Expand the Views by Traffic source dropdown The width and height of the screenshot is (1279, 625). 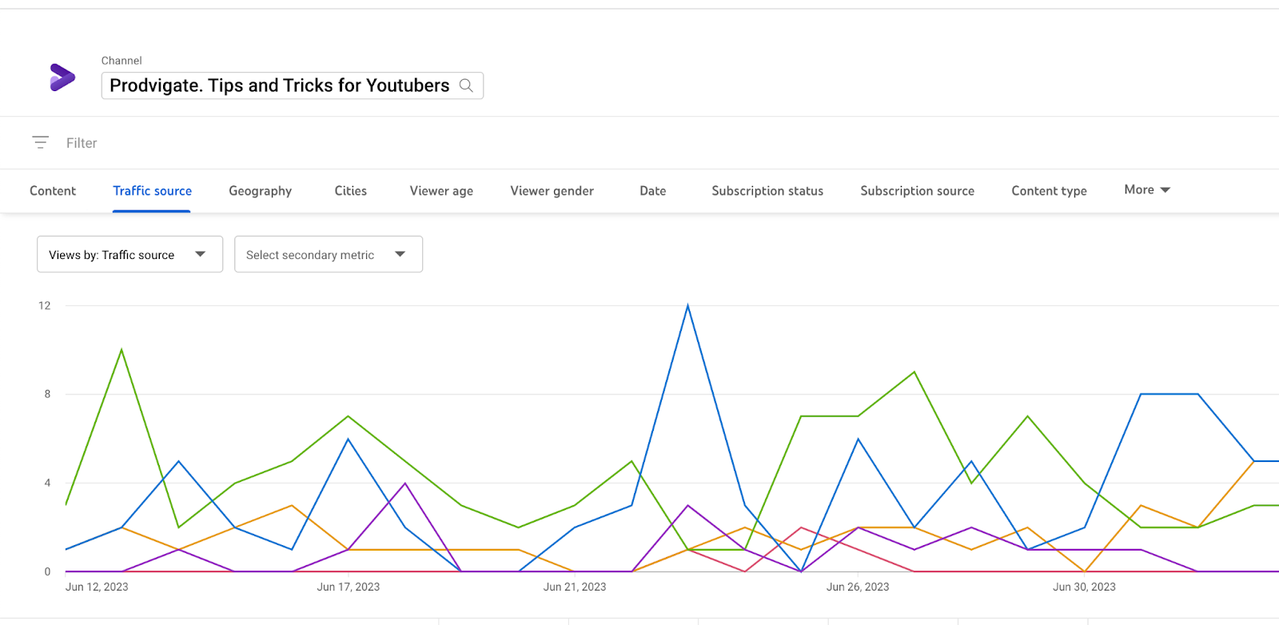click(x=129, y=254)
